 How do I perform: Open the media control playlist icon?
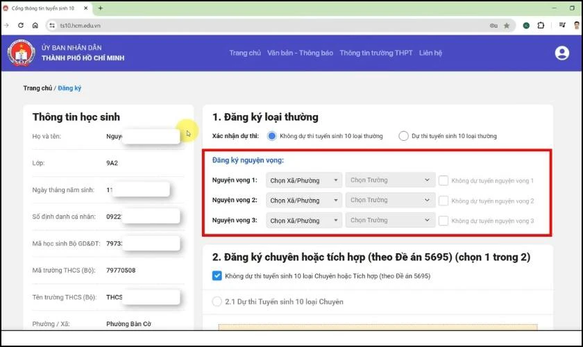pos(562,25)
